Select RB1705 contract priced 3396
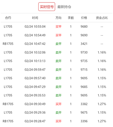 click(x=56, y=121)
